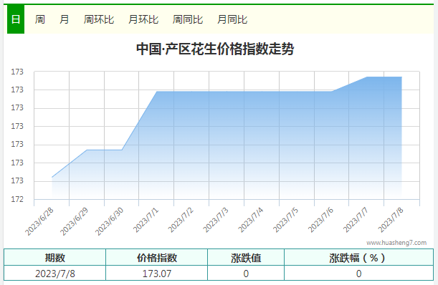Click the 173.07 price index cell
This screenshot has height=285, width=438.
click(x=157, y=274)
